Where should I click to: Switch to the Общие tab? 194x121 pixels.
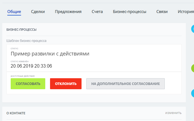click(14, 12)
